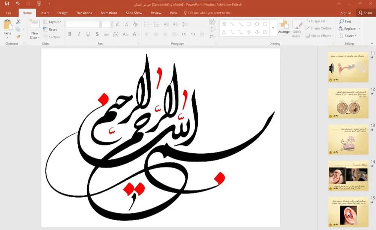
Task: Open Shape Effects menu
Action: (320, 36)
